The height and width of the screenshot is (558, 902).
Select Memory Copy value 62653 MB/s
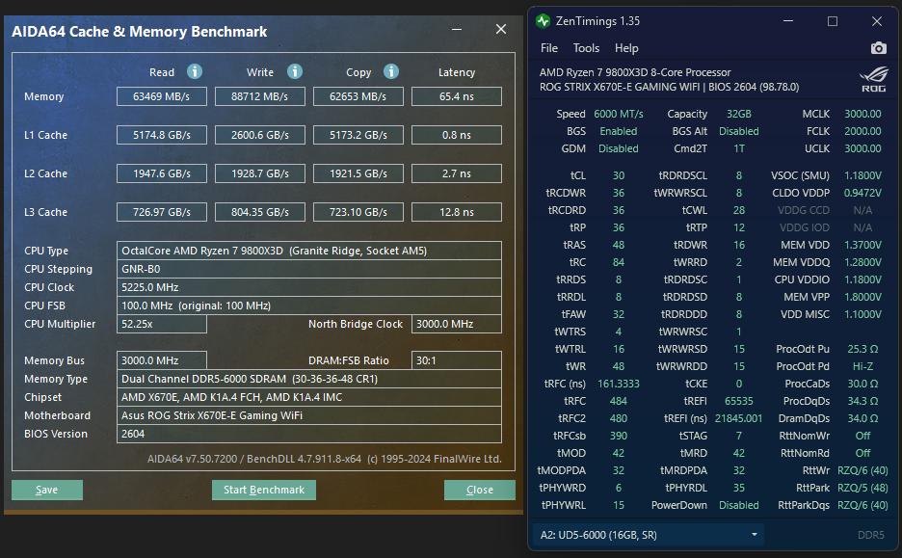coord(358,96)
